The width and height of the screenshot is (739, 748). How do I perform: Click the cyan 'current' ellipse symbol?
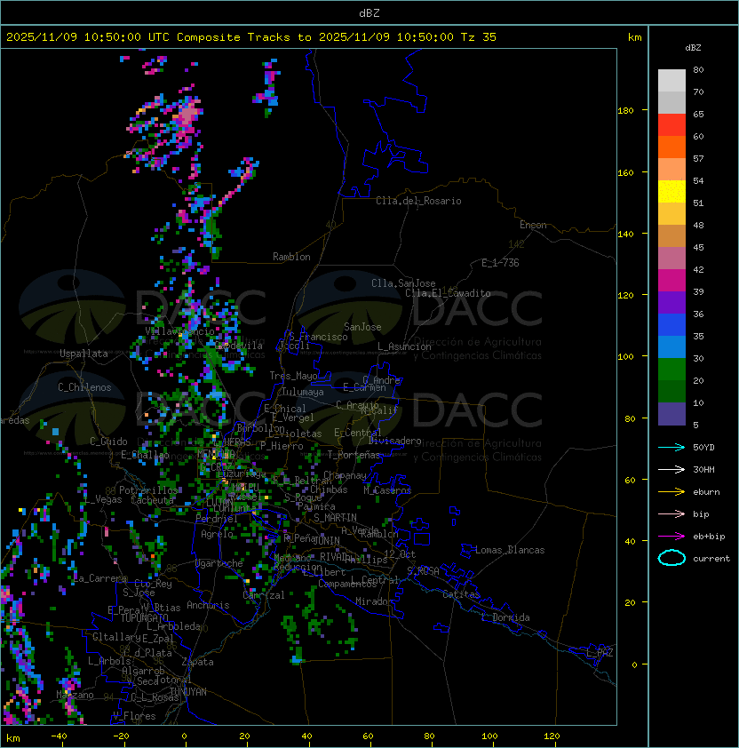click(x=671, y=558)
